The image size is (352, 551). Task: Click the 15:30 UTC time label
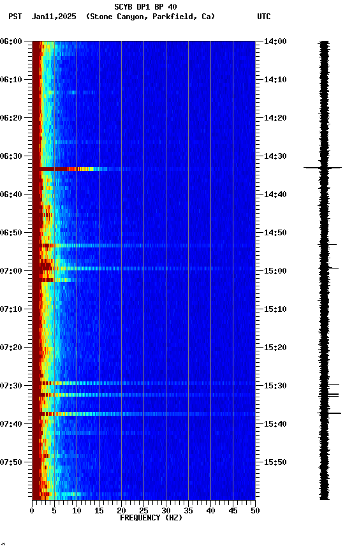pyautogui.click(x=275, y=386)
